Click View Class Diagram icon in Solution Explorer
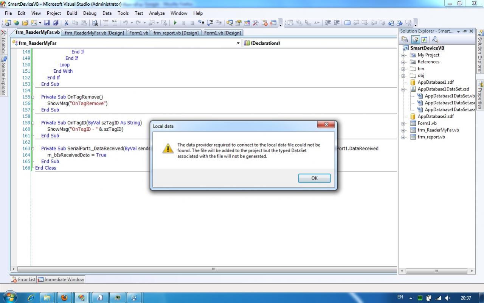The image size is (484, 303). coord(435,39)
